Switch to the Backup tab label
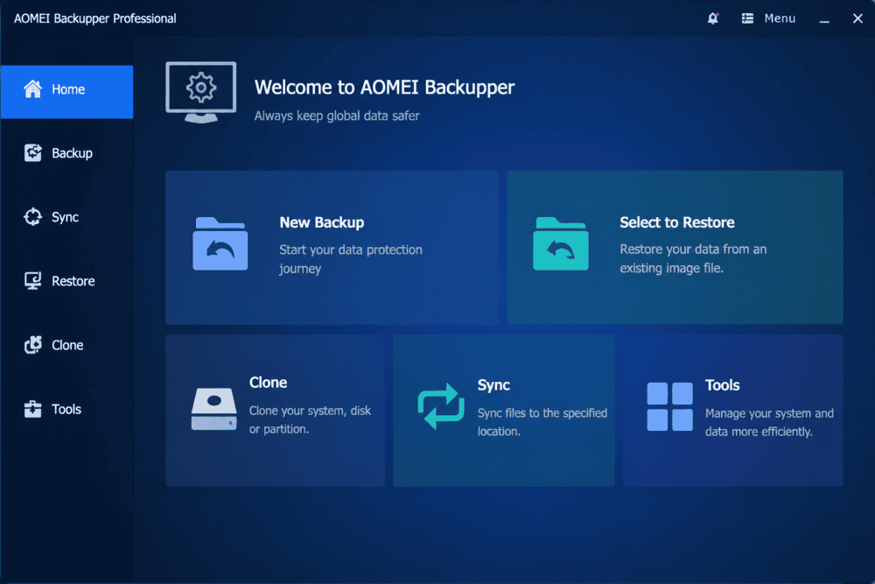875x584 pixels. [x=72, y=153]
